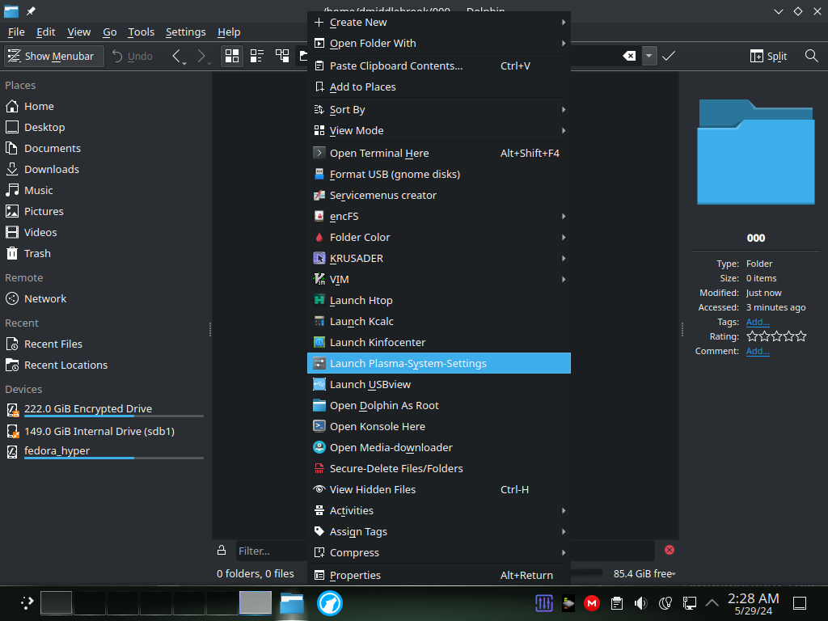The height and width of the screenshot is (621, 828).
Task: Open the Trash place
Action: point(106,253)
